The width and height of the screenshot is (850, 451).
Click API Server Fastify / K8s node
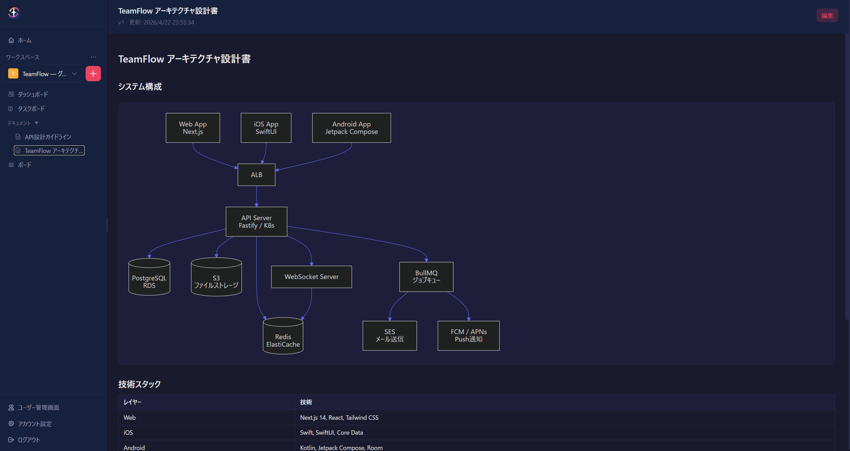(x=256, y=222)
